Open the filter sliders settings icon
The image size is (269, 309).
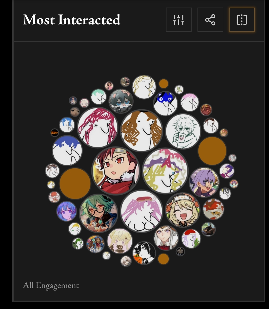179,20
